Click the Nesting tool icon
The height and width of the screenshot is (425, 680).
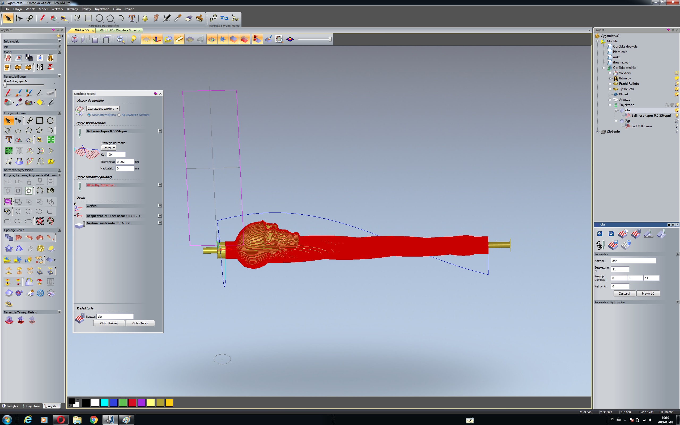[50, 190]
